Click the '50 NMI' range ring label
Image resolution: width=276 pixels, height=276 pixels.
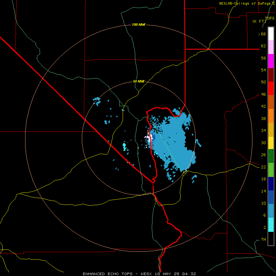click(x=139, y=81)
